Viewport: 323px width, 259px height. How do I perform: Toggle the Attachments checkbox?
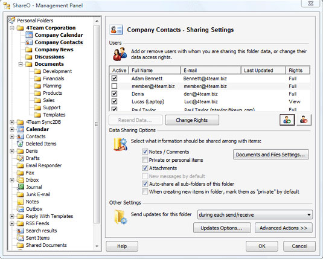coord(145,168)
